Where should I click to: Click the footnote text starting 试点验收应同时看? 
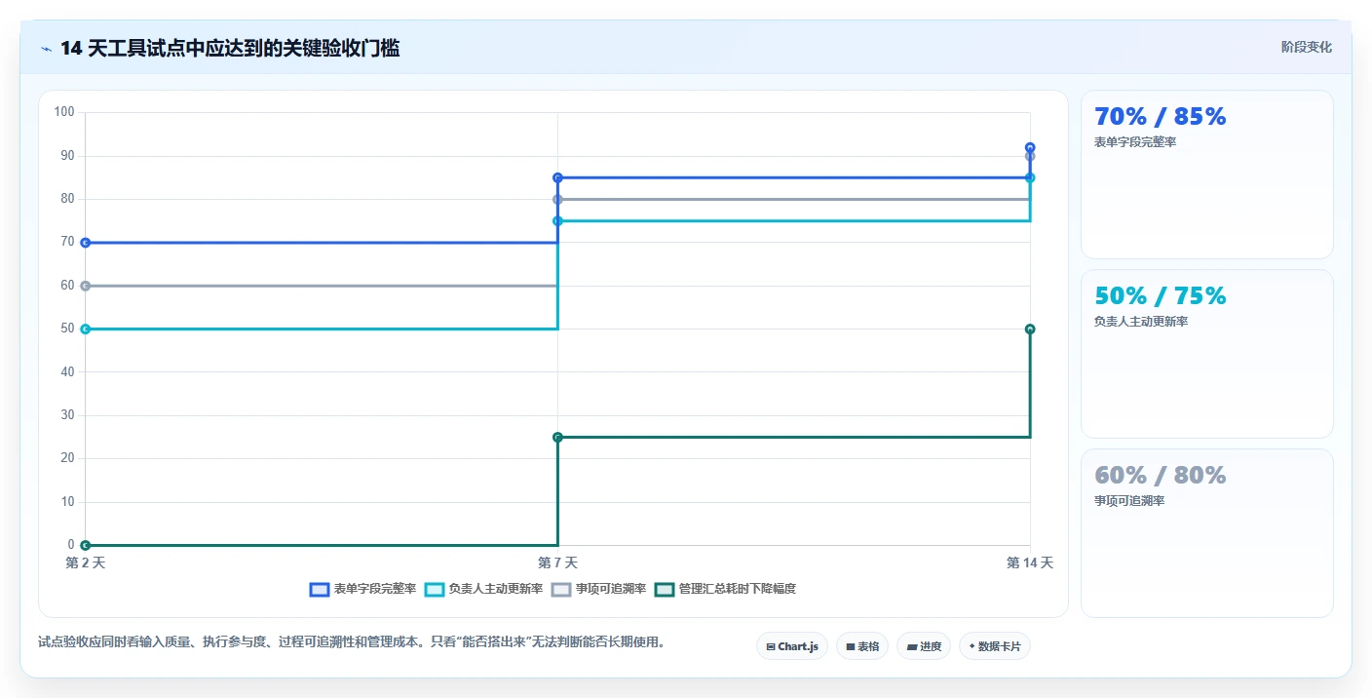pos(351,642)
